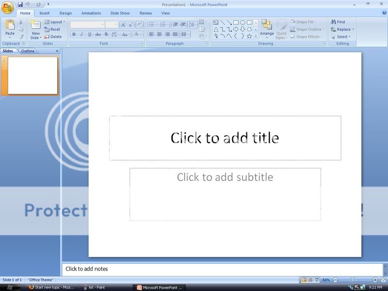Reset the slide layout
Viewport: 388px width, 291px height.
pyautogui.click(x=52, y=29)
